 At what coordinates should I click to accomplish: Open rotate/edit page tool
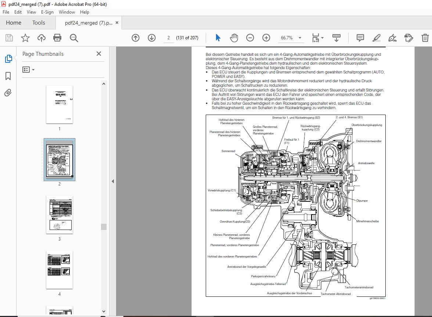[408, 38]
